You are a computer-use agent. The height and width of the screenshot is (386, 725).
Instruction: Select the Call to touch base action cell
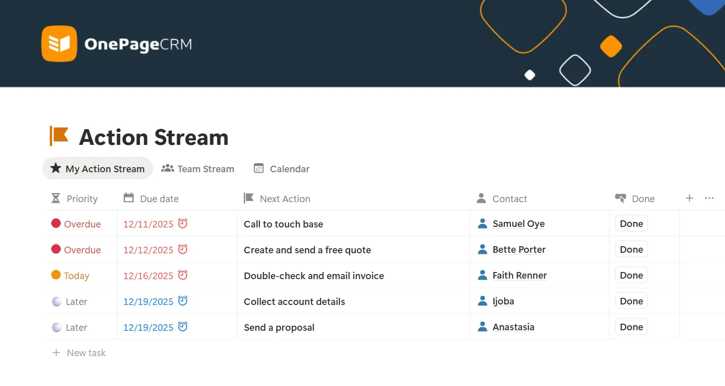[354, 224]
